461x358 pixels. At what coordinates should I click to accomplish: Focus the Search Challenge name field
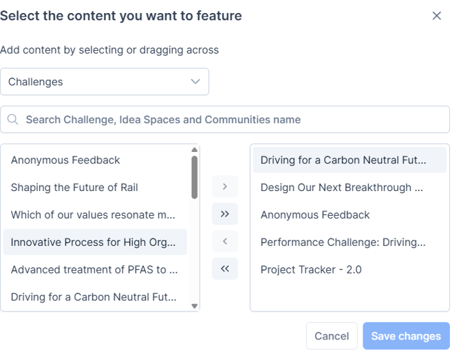pyautogui.click(x=234, y=120)
